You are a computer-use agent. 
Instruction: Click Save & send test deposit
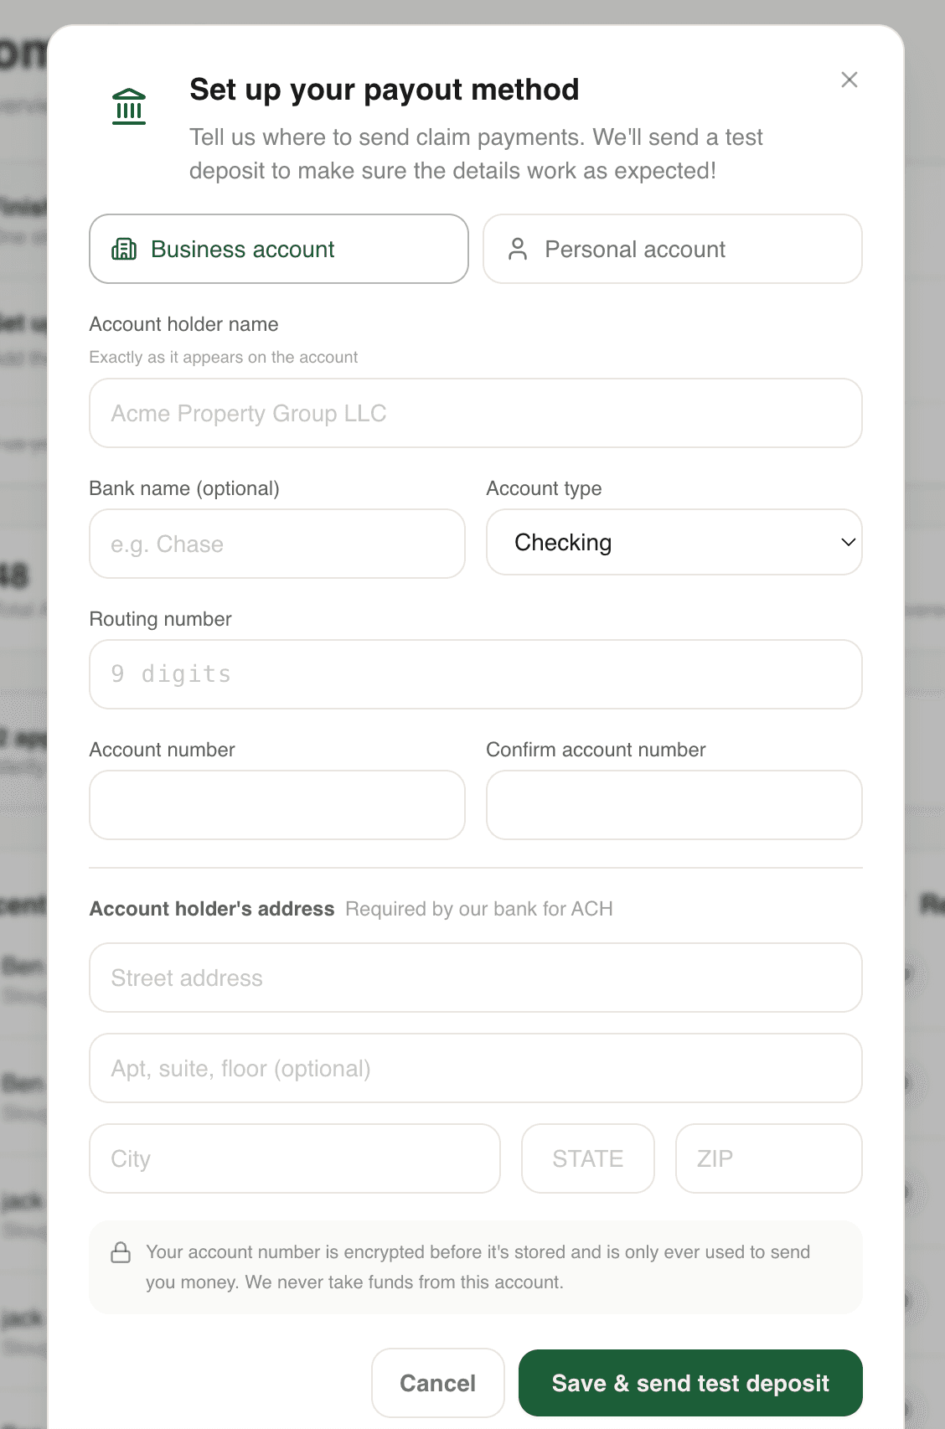click(x=690, y=1383)
